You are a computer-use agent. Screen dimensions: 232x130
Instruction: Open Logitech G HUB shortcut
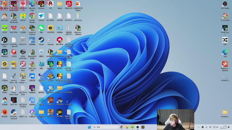(x=5, y=40)
